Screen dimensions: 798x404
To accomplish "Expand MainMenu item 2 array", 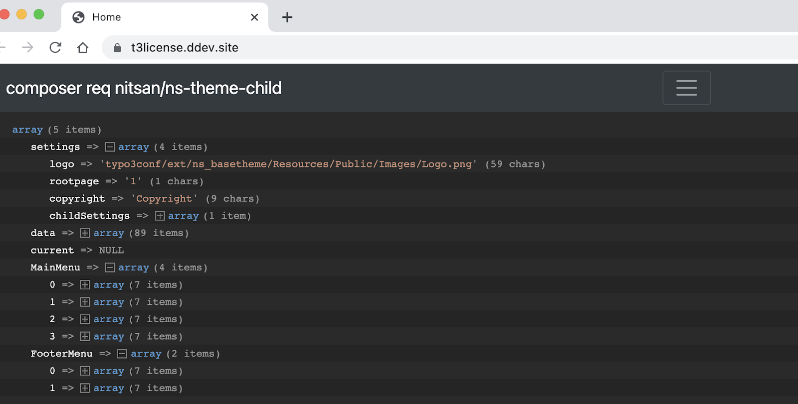I will point(85,319).
